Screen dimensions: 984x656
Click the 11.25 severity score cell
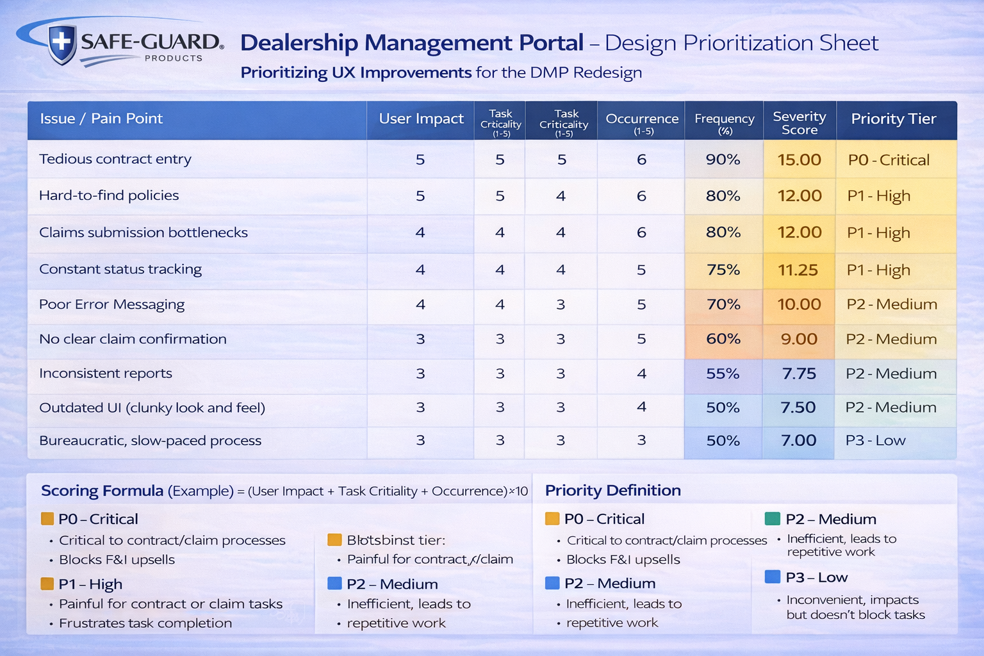click(798, 270)
